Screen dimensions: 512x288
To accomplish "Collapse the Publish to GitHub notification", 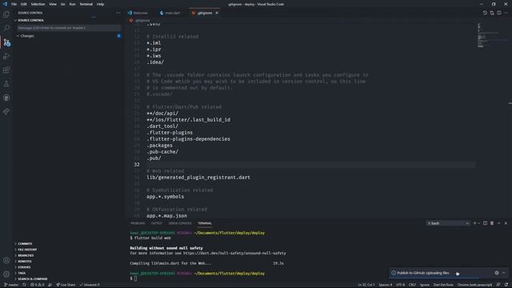I will pyautogui.click(x=504, y=273).
